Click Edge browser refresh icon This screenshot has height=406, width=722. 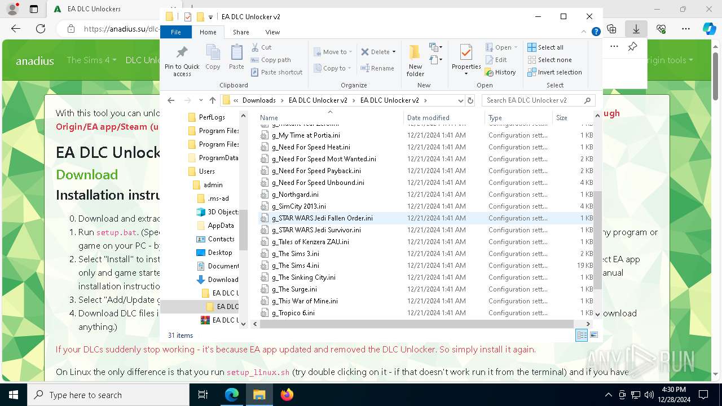point(41,29)
